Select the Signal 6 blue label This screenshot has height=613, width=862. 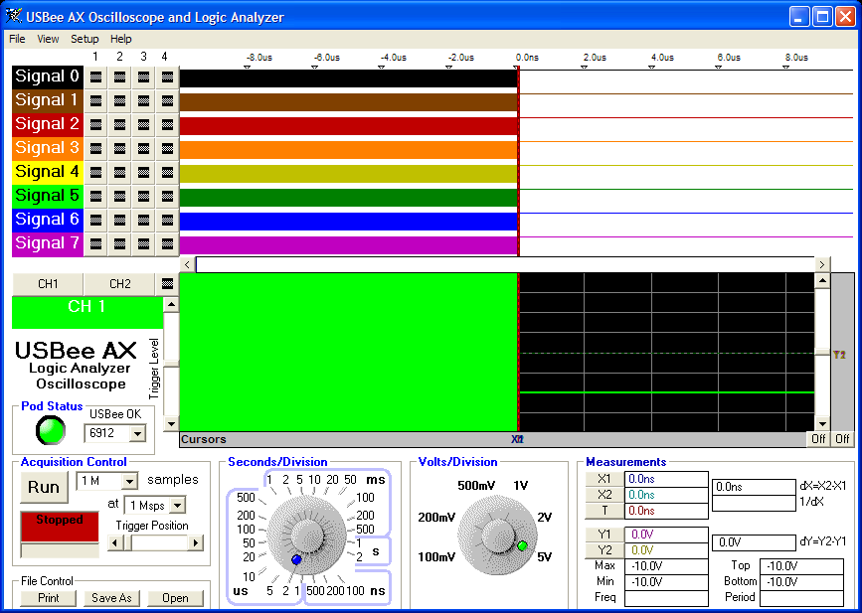pos(48,220)
